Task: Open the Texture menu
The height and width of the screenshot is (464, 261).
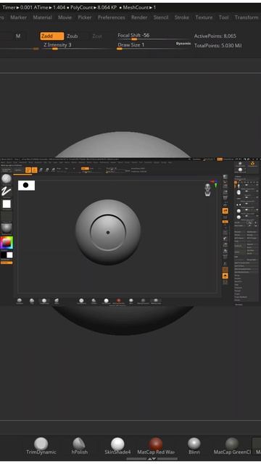Action: click(x=204, y=17)
